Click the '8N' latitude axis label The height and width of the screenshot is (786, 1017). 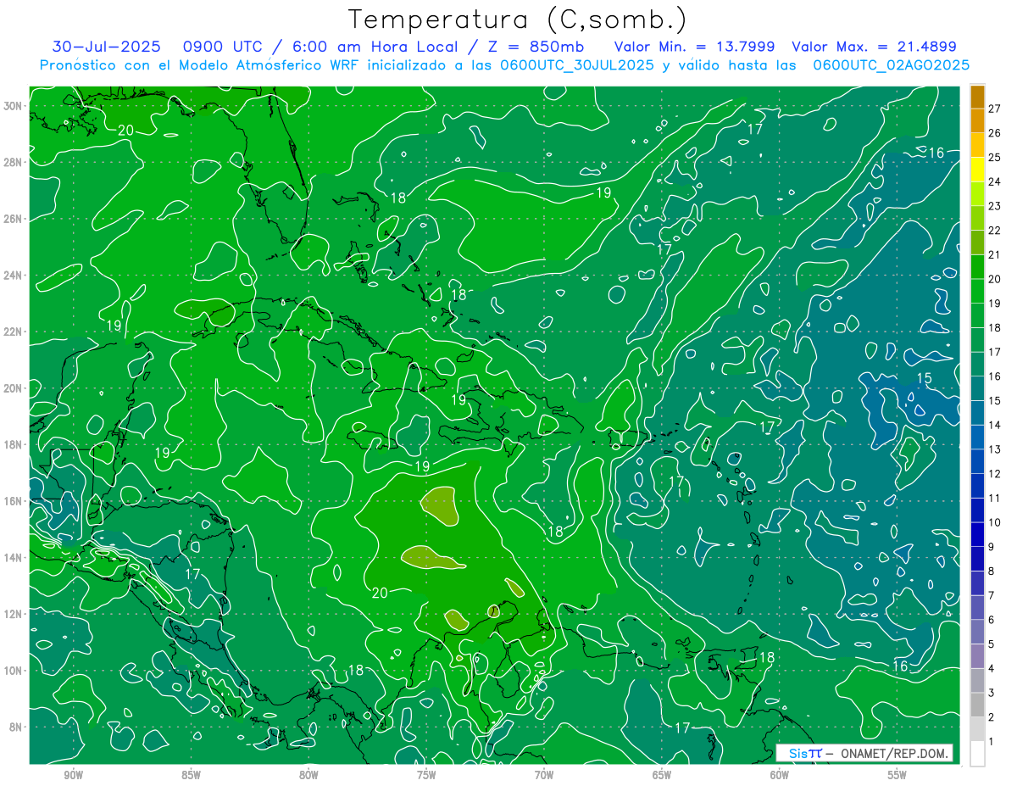16,727
